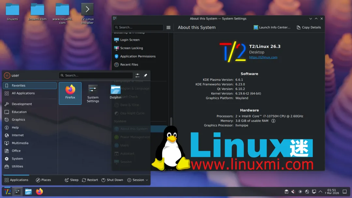The height and width of the screenshot is (198, 352).
Task: Open the linuxmi.com desktop folder
Action: coord(37,12)
